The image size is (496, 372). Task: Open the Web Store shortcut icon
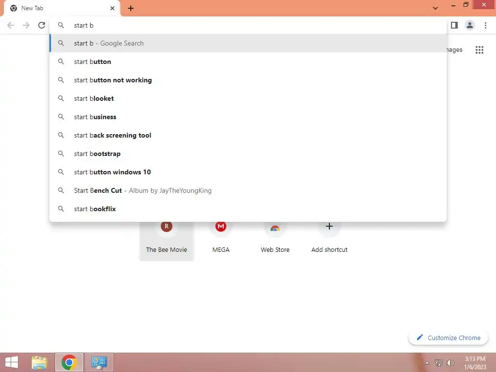(x=275, y=227)
